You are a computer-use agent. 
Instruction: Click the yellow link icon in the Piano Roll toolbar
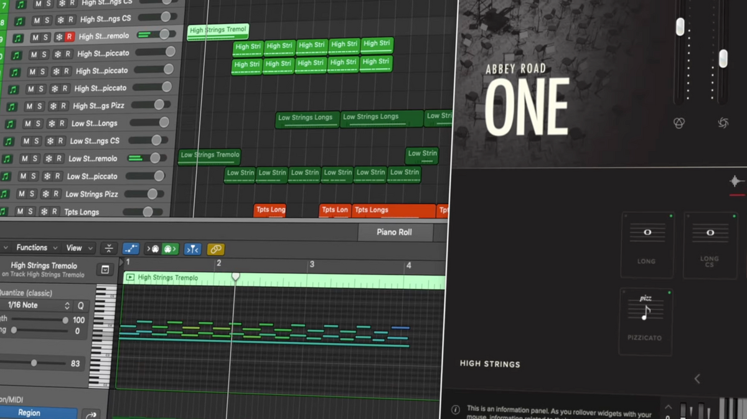click(x=215, y=249)
